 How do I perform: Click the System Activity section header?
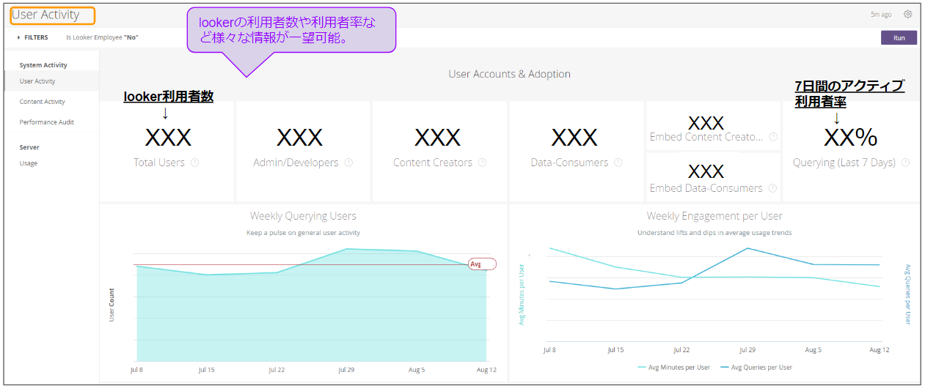coord(43,65)
